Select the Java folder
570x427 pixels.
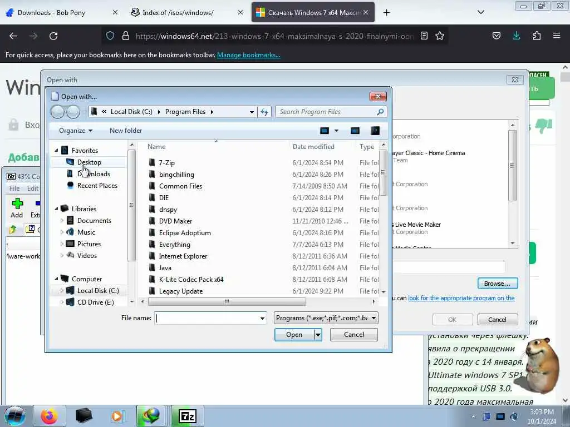pyautogui.click(x=165, y=267)
